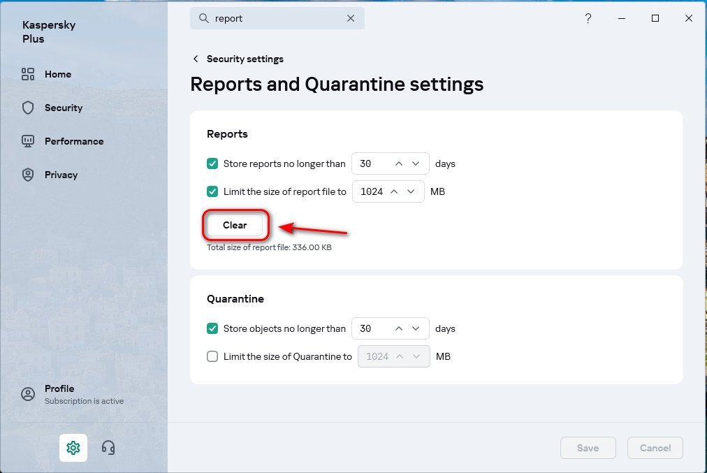This screenshot has height=473, width=707.
Task: Disable Store objects no longer than
Action: click(212, 328)
